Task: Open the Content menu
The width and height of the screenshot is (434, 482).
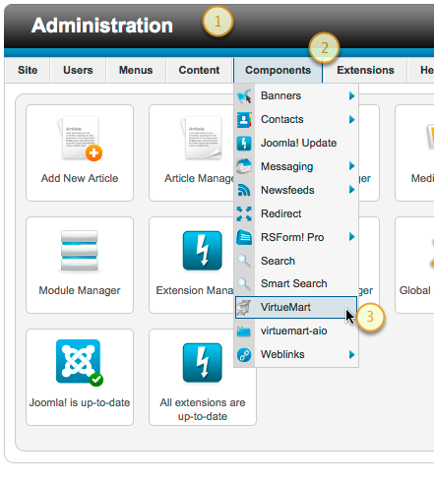Action: [199, 70]
